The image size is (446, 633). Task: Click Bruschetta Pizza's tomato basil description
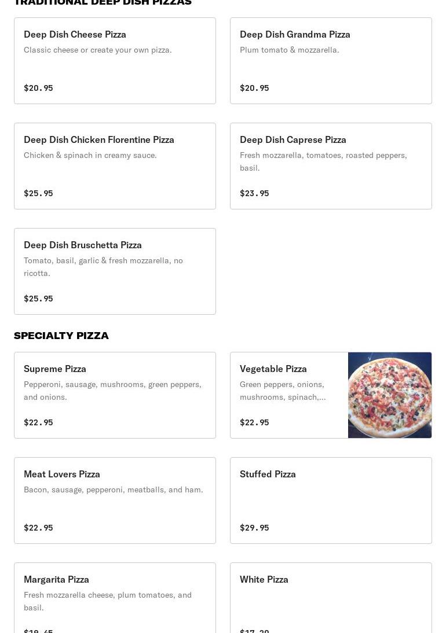coord(104,267)
